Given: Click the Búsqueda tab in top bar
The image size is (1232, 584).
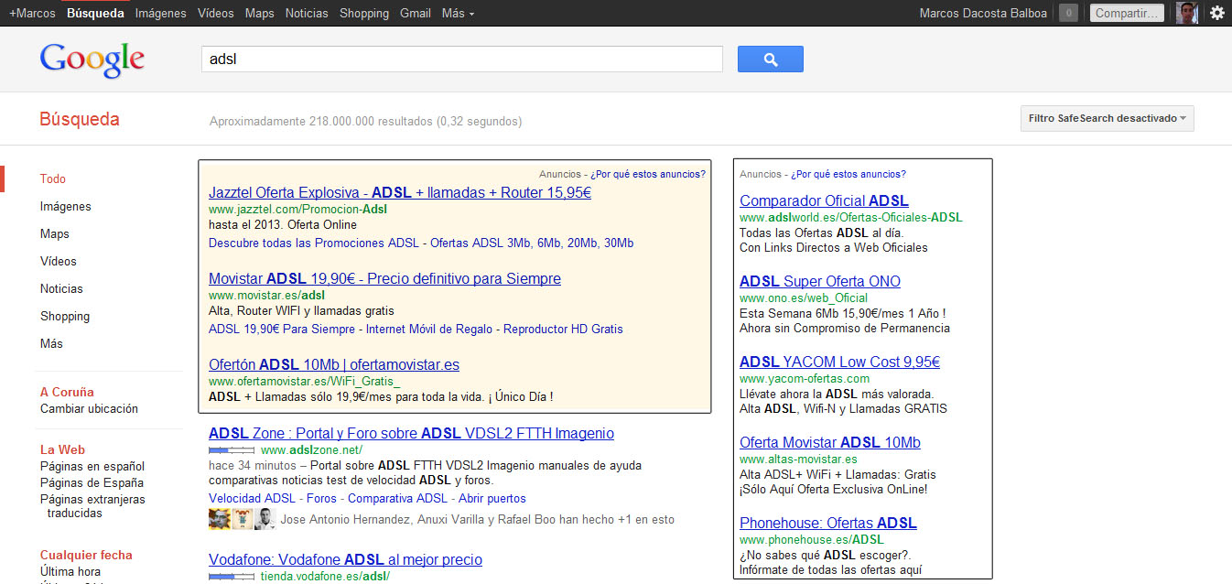Looking at the screenshot, I should [95, 13].
